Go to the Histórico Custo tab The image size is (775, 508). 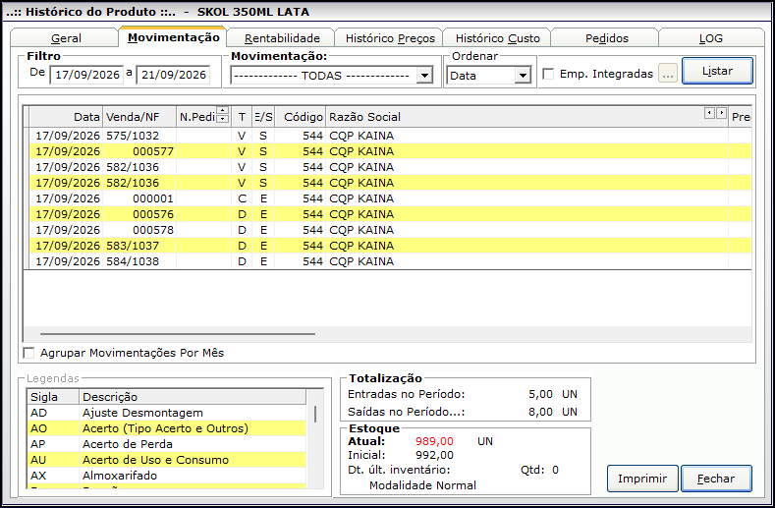(498, 38)
